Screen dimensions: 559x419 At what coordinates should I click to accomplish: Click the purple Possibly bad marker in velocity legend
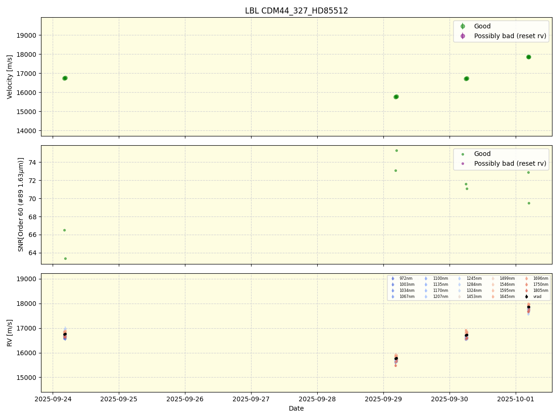(463, 36)
